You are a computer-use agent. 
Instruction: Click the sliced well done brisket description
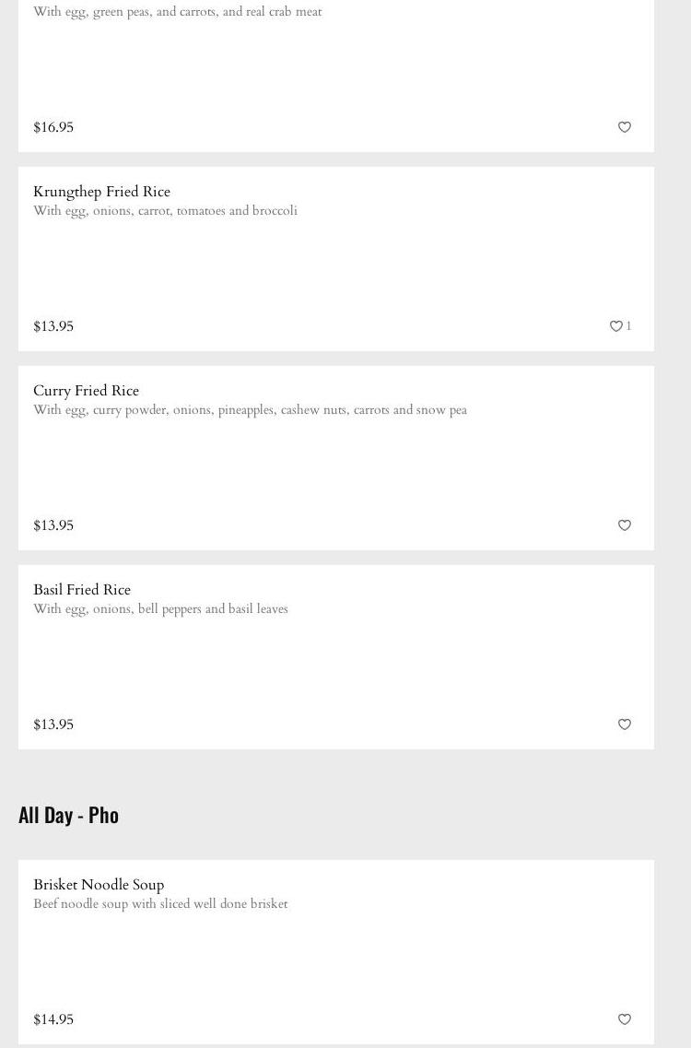(160, 904)
